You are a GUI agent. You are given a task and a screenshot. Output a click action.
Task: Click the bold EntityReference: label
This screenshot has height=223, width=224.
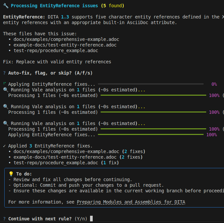pyautogui.click(x=24, y=17)
